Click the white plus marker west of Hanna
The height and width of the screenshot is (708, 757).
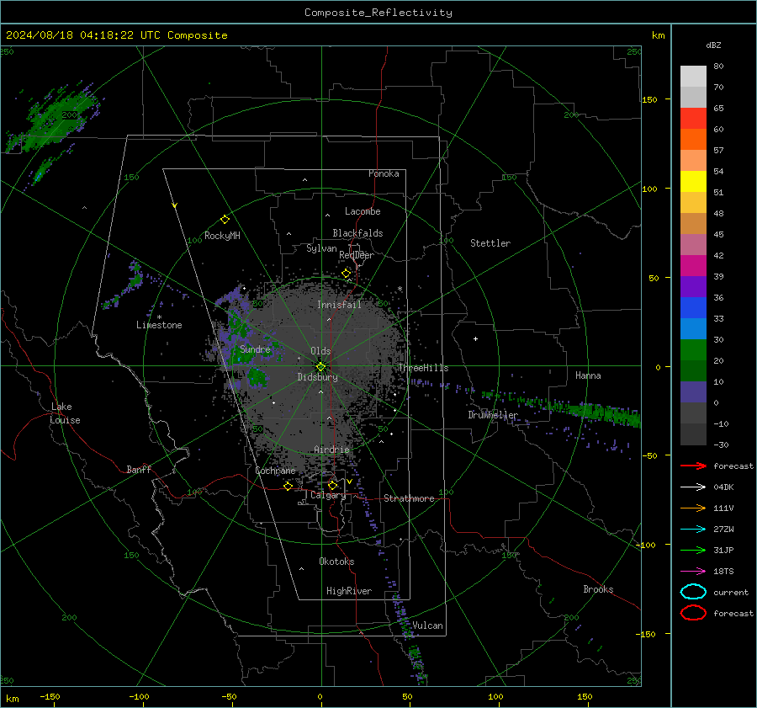tap(475, 338)
